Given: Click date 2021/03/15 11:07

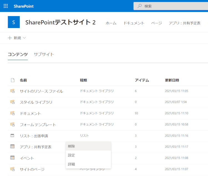Looking at the screenshot, I should pos(176,169).
